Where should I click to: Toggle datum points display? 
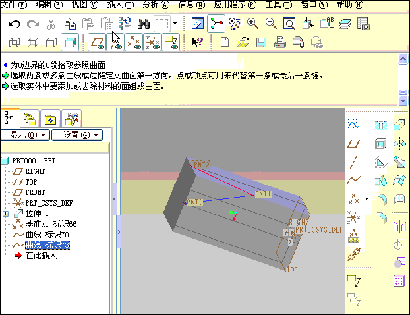pos(134,42)
